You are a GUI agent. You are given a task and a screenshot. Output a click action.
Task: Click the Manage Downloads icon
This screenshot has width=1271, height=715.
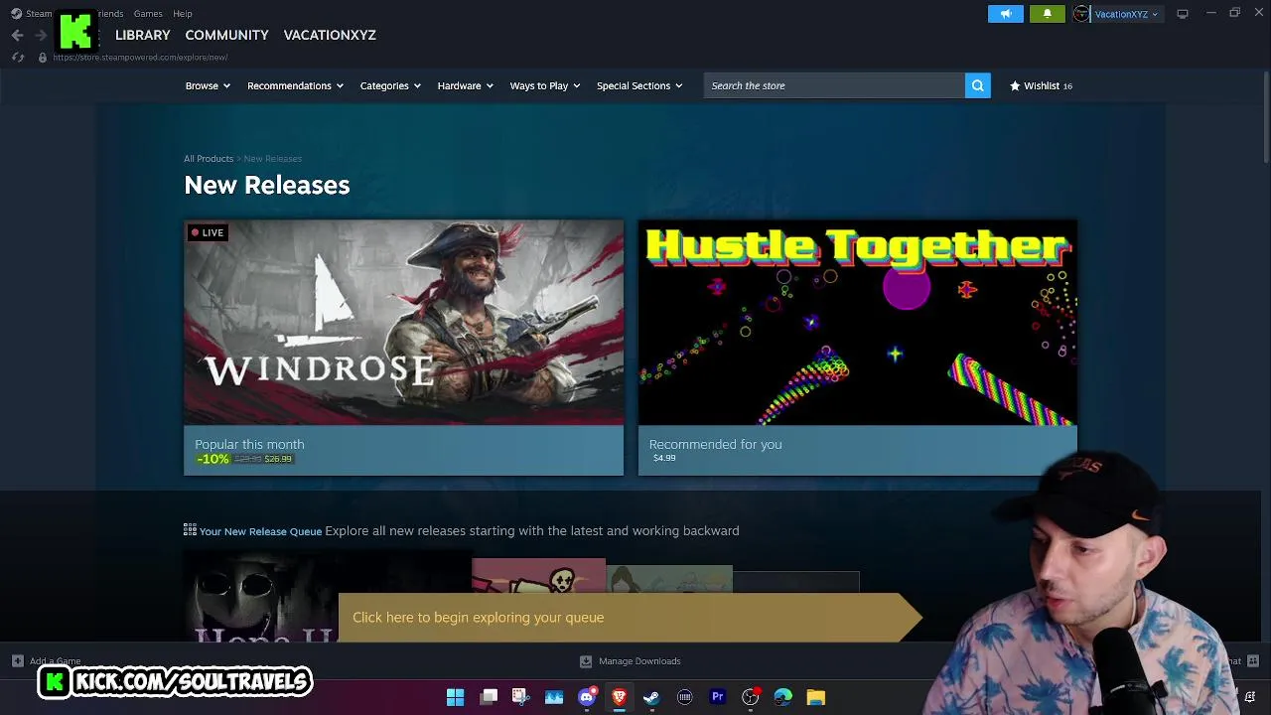586,661
